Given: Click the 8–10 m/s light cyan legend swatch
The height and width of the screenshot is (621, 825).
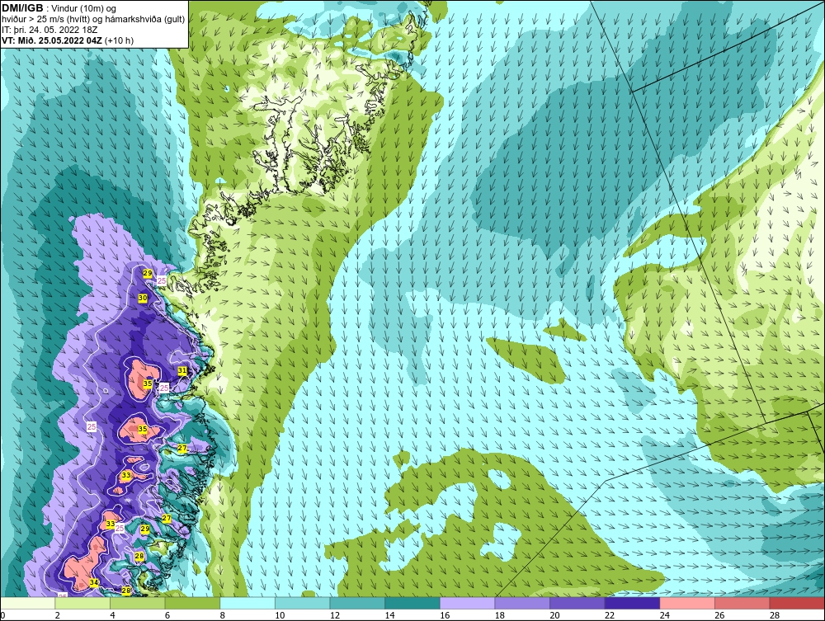Looking at the screenshot, I should [247, 603].
